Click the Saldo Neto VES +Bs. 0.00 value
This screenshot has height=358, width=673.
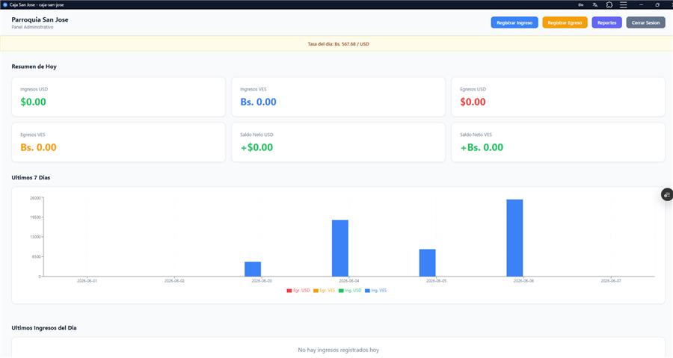[x=482, y=147]
